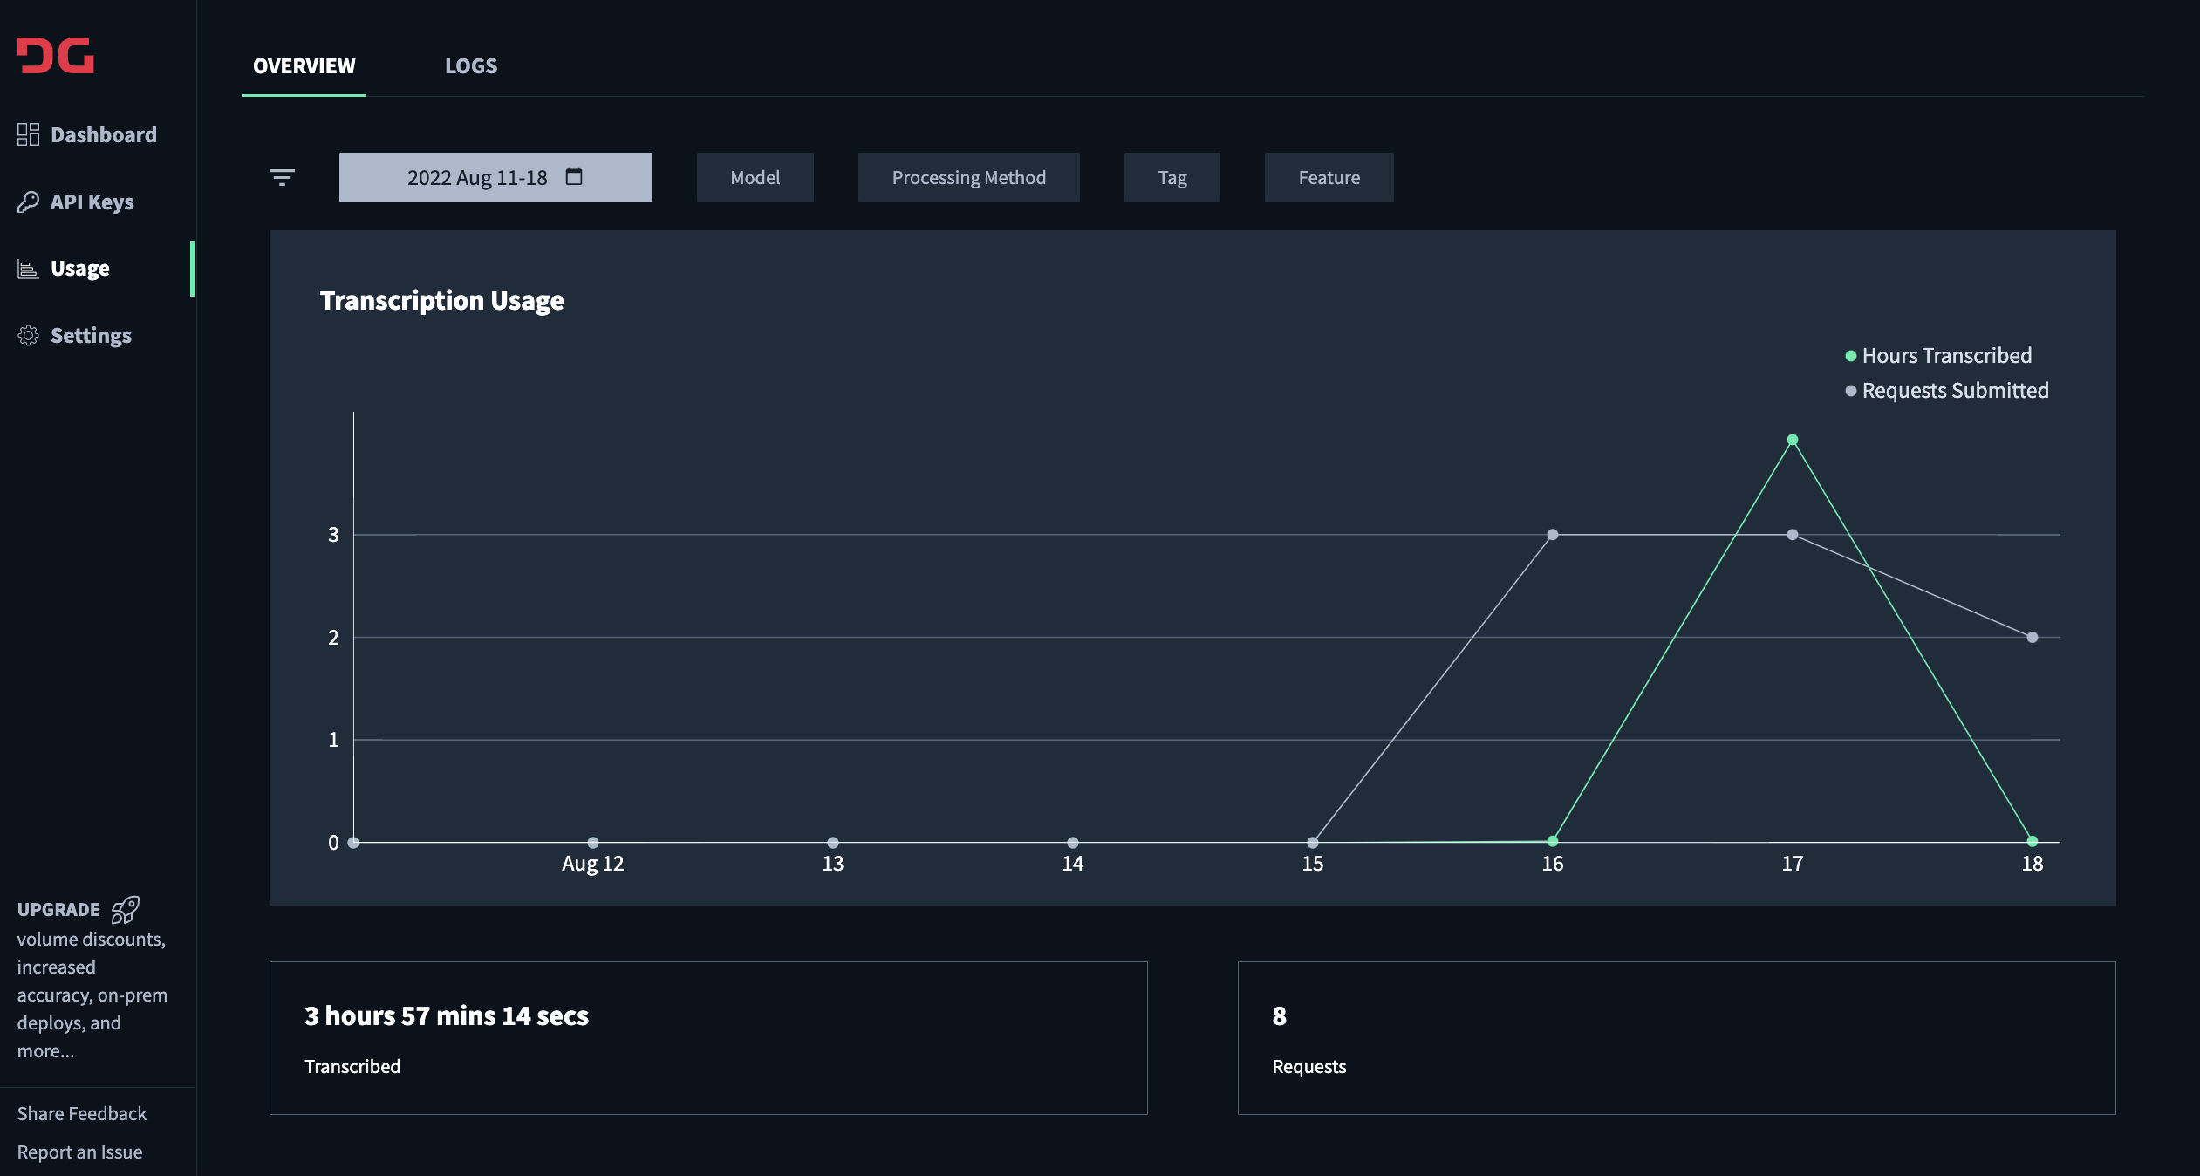2200x1176 pixels.
Task: Open the 2022 Aug 11-18 date range picker
Action: click(478, 177)
